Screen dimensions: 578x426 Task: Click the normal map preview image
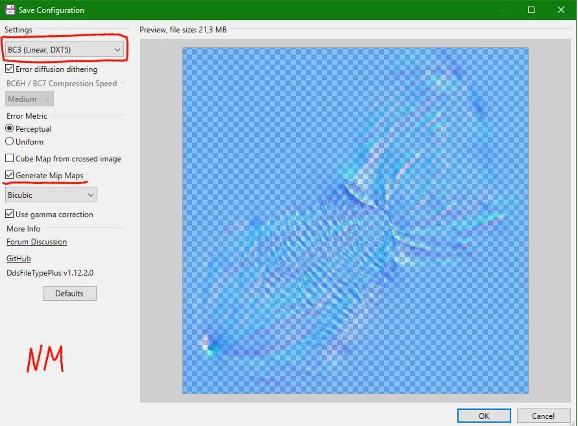click(x=355, y=220)
